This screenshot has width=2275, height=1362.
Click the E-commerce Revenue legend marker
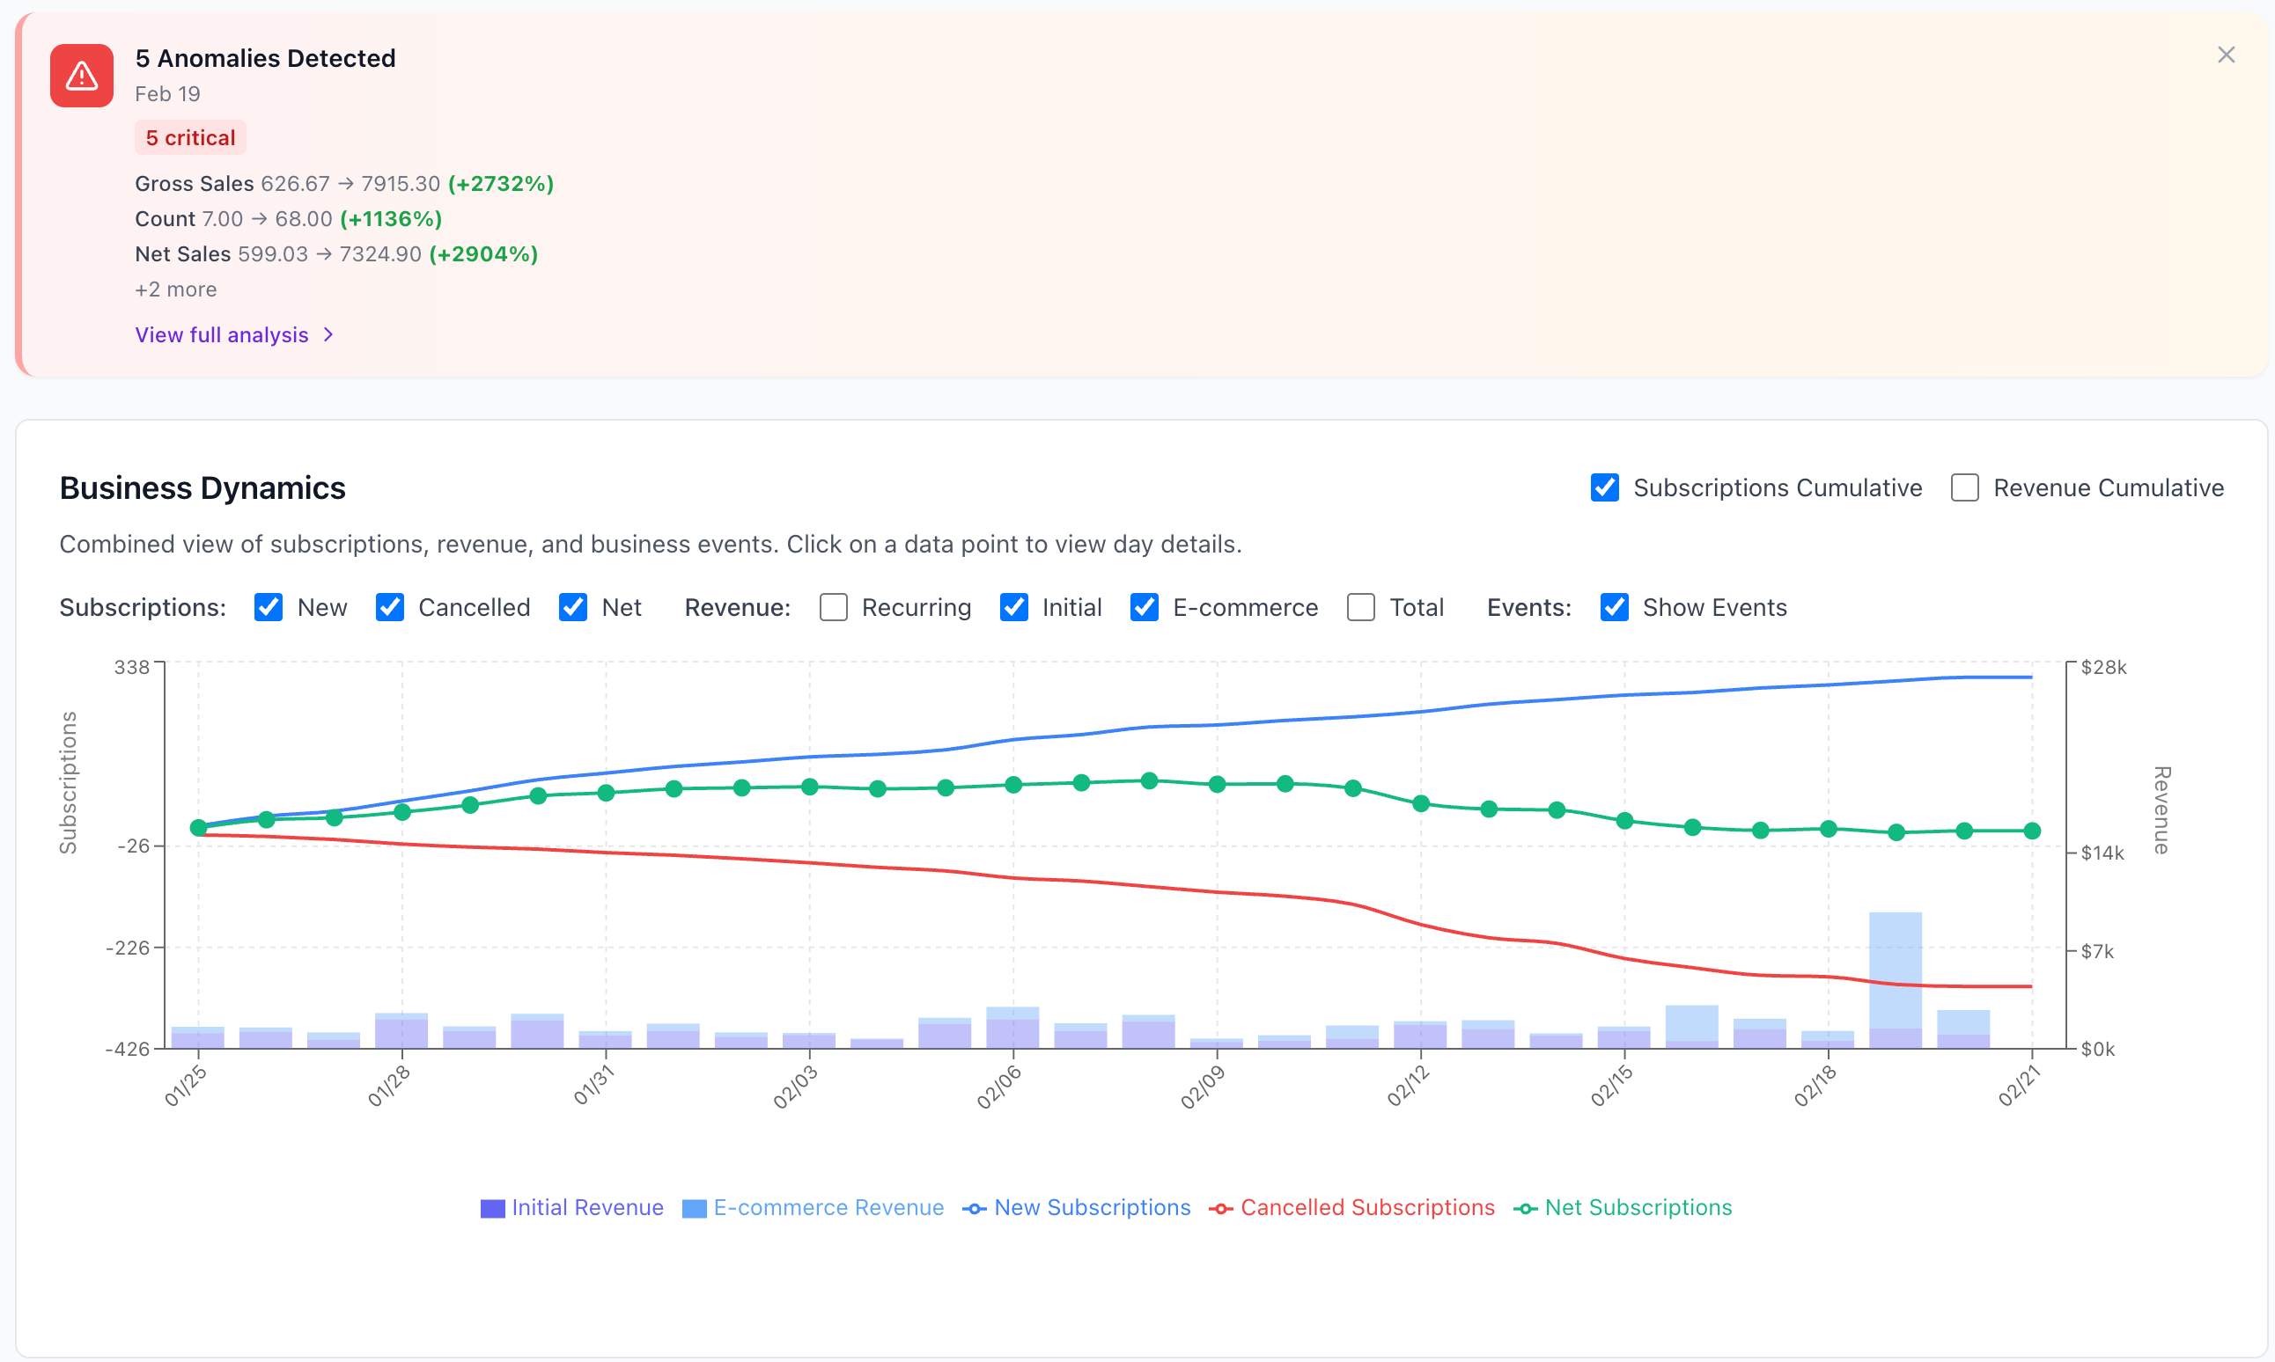pos(695,1208)
